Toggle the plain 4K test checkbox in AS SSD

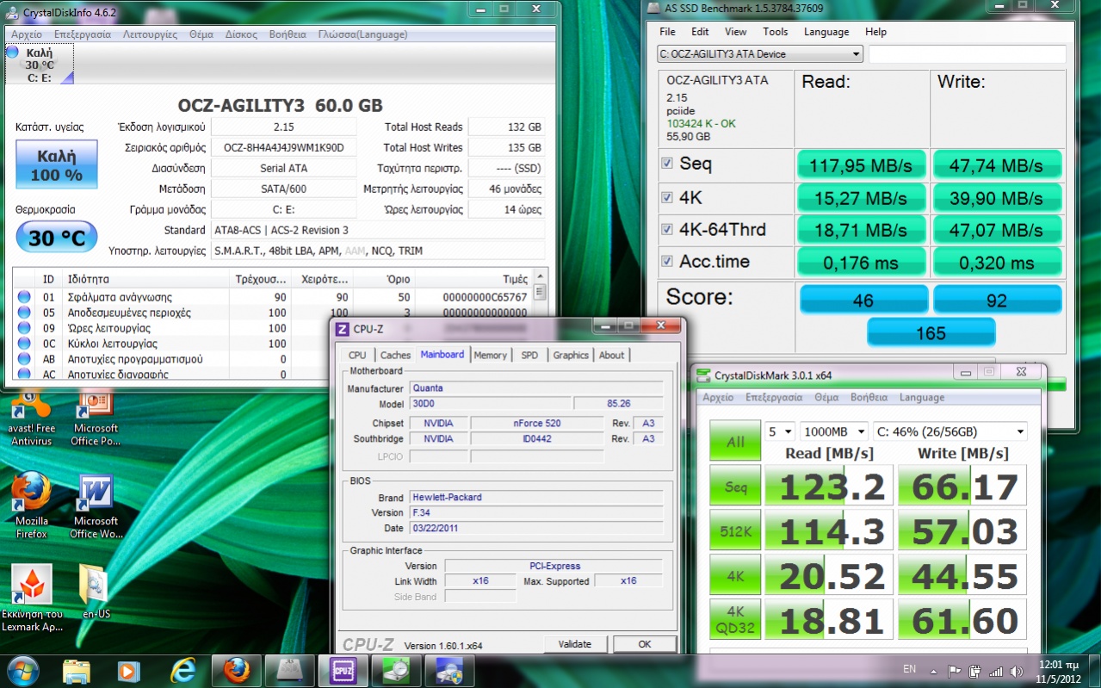(667, 197)
